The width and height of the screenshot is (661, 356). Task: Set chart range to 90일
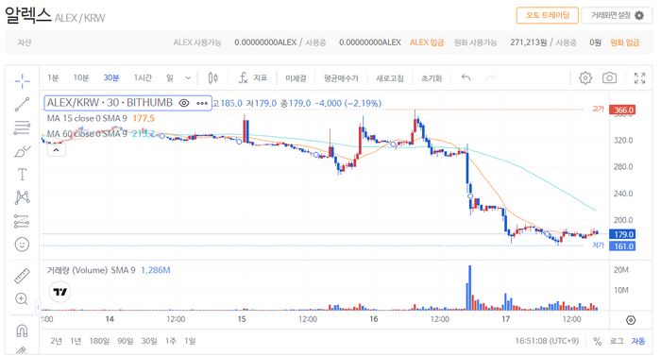[126, 341]
